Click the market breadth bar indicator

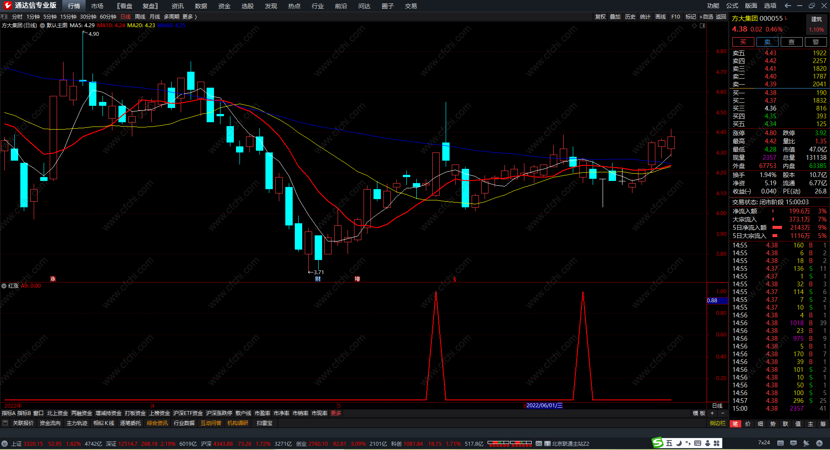coord(510,443)
